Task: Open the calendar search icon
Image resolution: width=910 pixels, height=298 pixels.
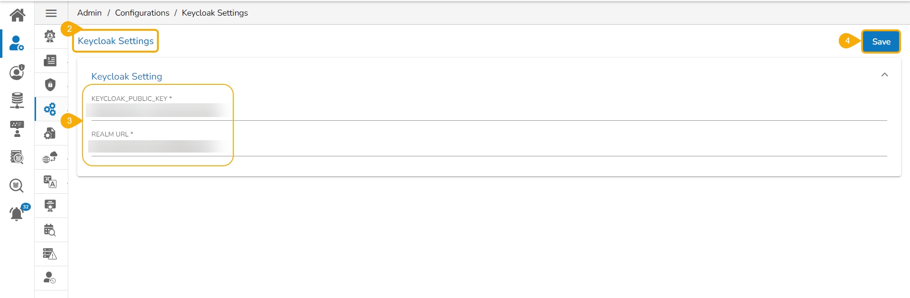Action: (x=50, y=230)
